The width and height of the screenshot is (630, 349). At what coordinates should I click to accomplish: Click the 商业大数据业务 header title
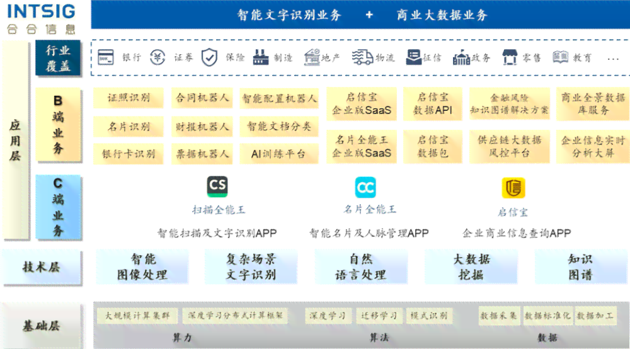click(x=442, y=15)
